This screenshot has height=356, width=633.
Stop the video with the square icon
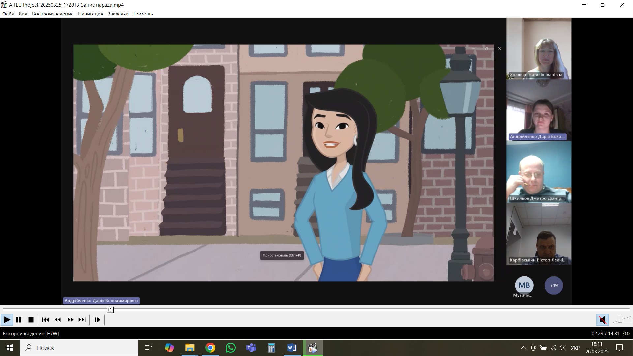[x=31, y=320]
